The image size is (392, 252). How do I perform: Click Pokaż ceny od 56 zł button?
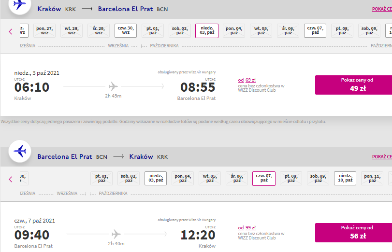tap(353, 233)
